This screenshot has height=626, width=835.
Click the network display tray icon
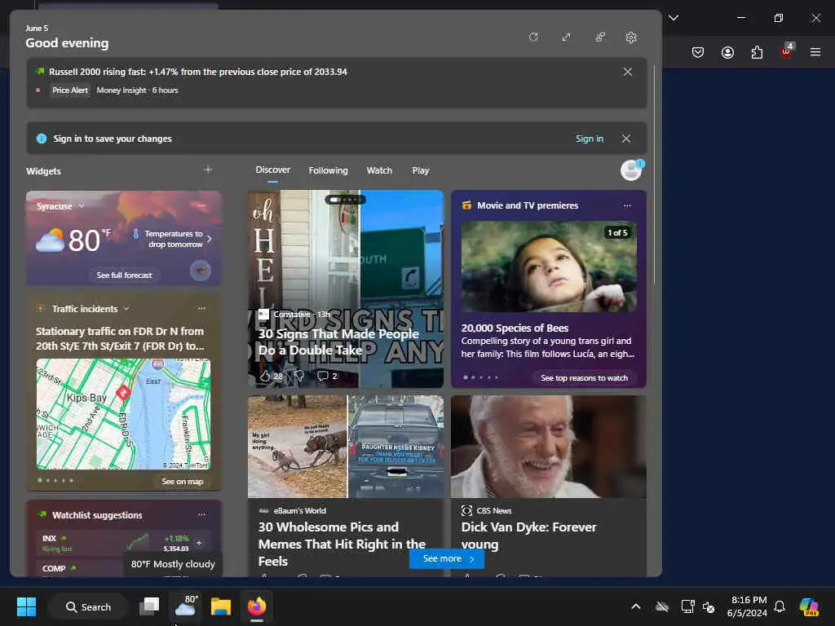687,606
